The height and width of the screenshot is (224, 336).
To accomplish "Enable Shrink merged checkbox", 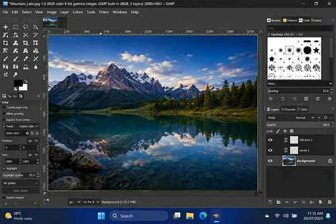I will pos(4,198).
